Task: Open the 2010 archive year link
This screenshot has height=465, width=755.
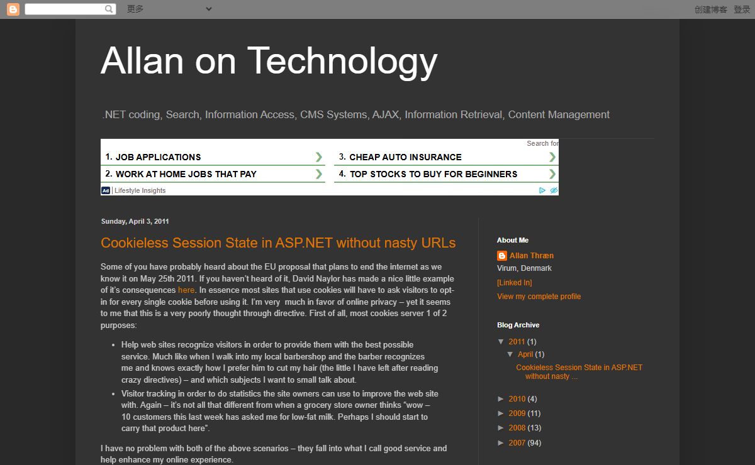Action: point(517,399)
